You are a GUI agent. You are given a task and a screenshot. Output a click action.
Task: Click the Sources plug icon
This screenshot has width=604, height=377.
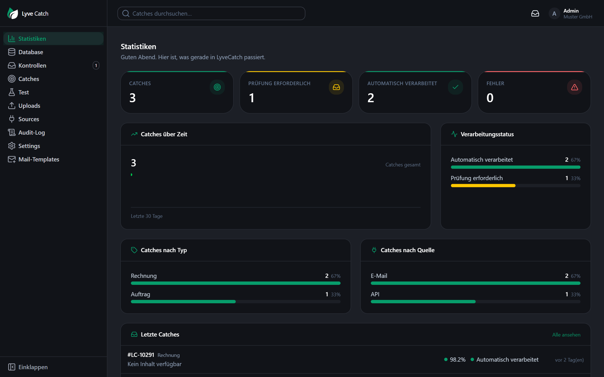12,119
